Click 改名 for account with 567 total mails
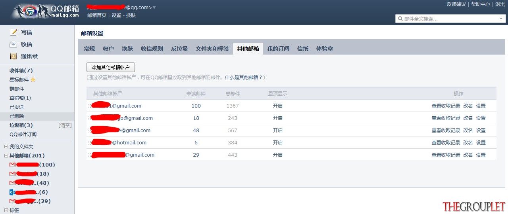The image size is (508, 214). pyautogui.click(x=468, y=131)
